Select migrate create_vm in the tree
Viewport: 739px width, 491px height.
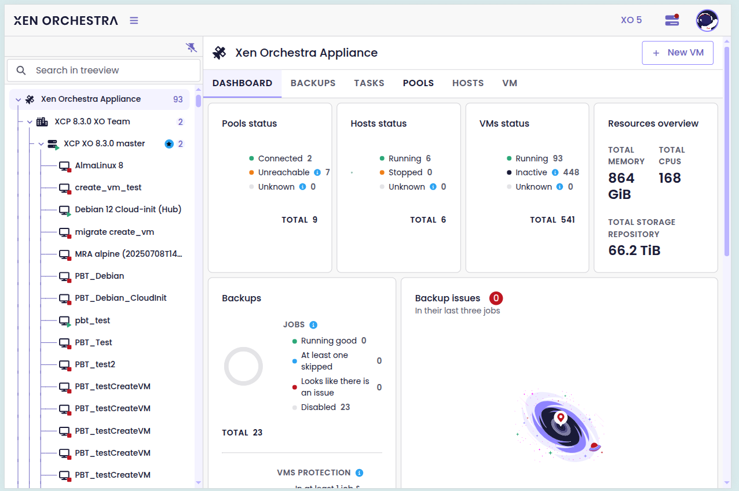(x=115, y=232)
